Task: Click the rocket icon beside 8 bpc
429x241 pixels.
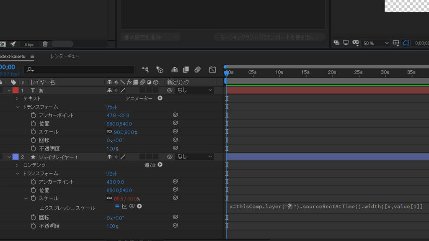Action: coord(13,44)
